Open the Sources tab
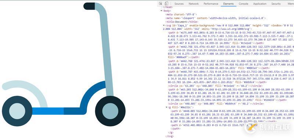Viewport: 294px width, 138px height. (179, 4)
